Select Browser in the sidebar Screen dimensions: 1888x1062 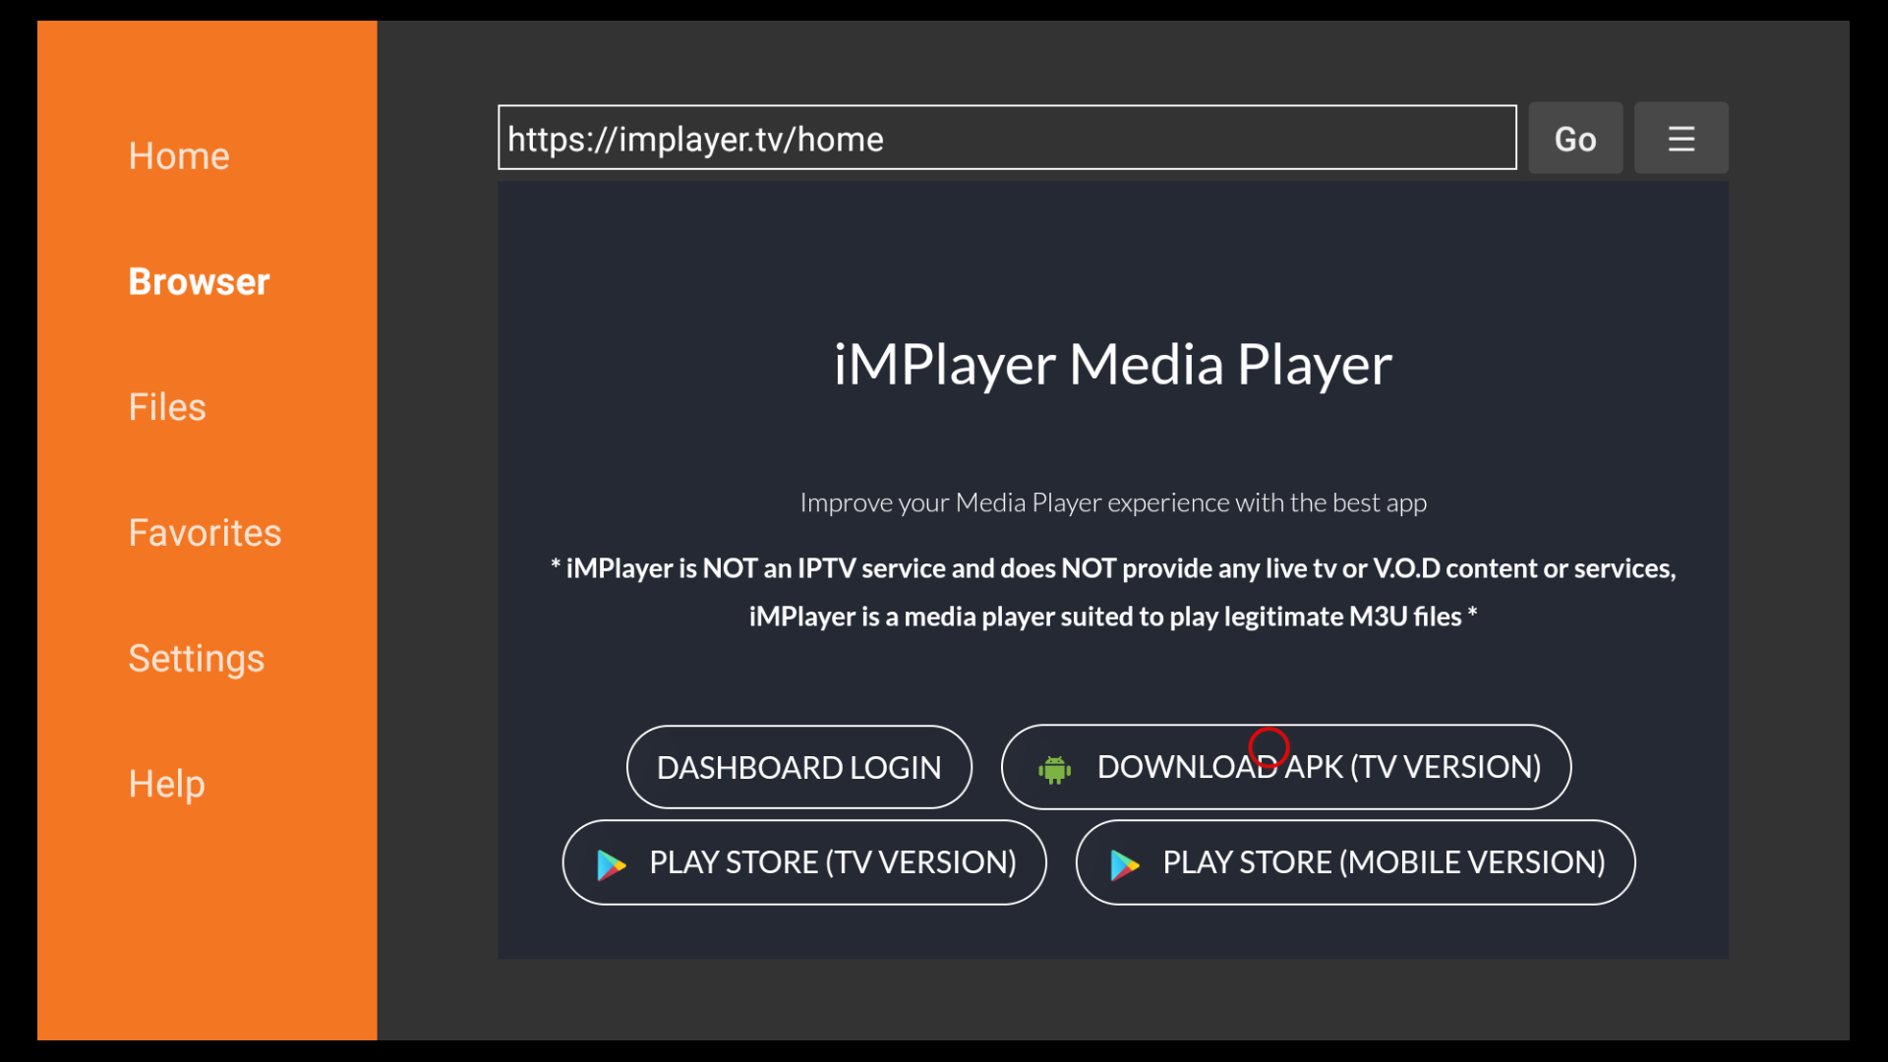[x=199, y=282]
